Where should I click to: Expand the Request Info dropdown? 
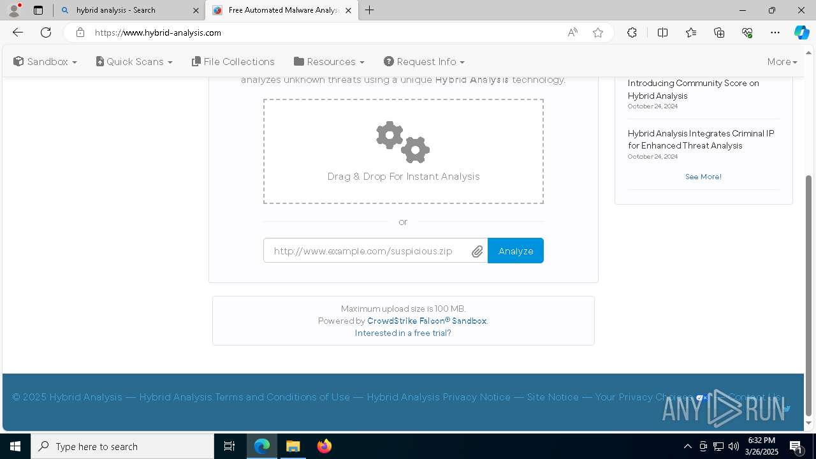[x=424, y=62]
